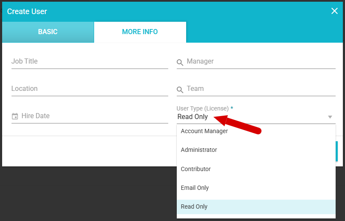This screenshot has height=221, width=345.
Task: Select the Administrator user type option
Action: pyautogui.click(x=199, y=150)
